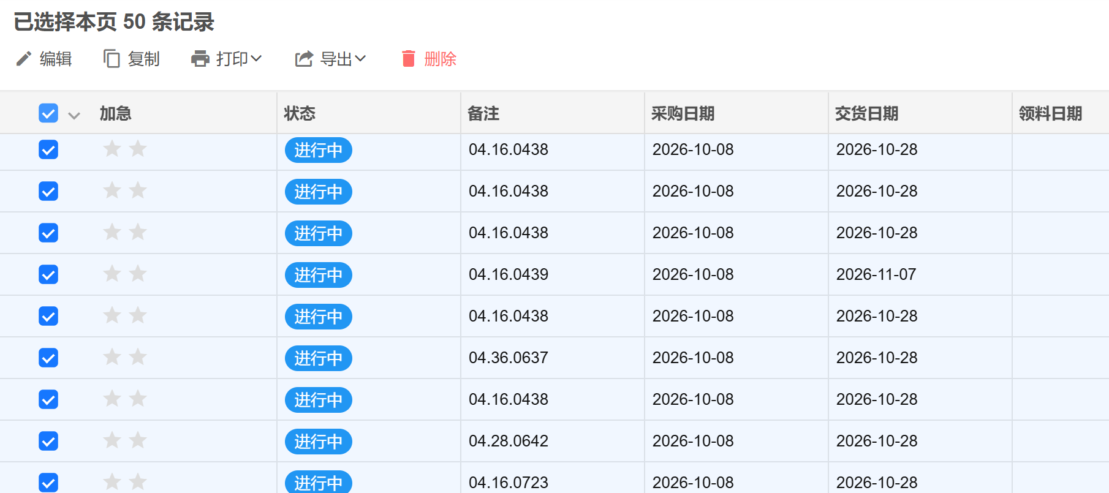
Task: Open the 导出 dropdown arrow
Action: point(360,59)
